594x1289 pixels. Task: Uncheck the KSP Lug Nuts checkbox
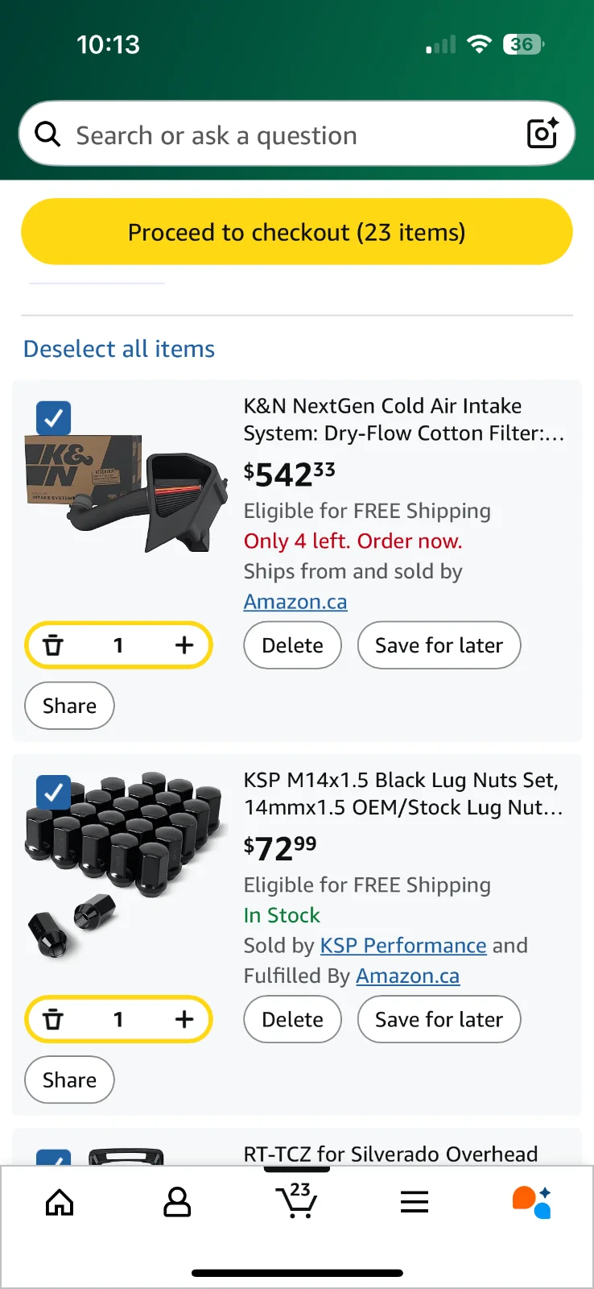54,793
